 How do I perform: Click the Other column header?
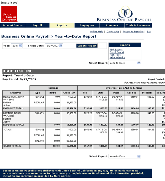pos(116,93)
